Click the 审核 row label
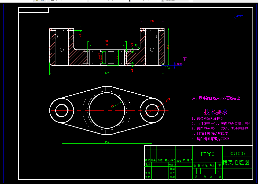Viewport: 258px width, 184px height. 148,173
